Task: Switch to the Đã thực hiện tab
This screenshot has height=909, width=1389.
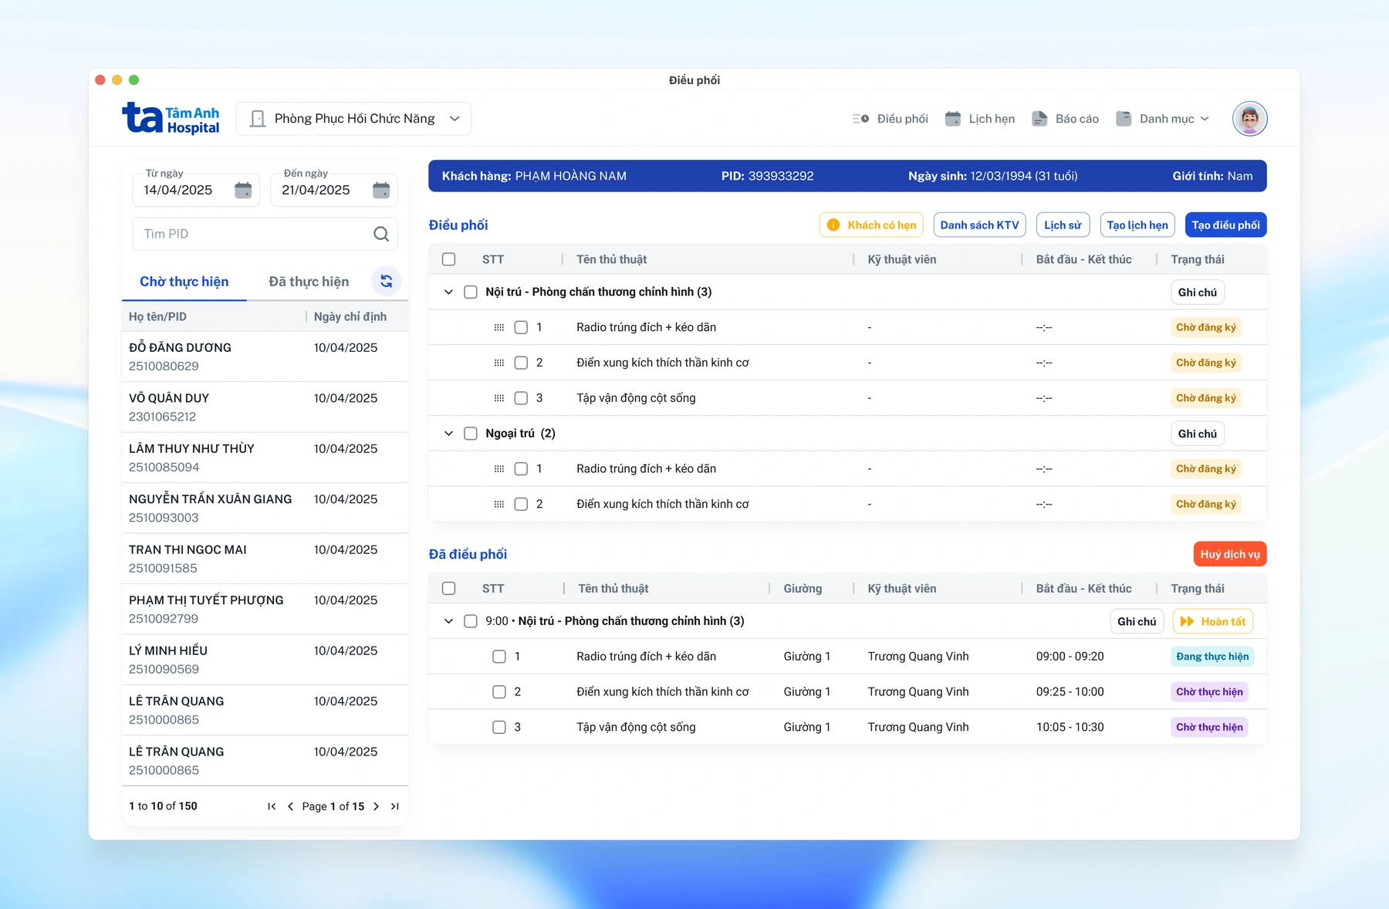Action: [309, 282]
